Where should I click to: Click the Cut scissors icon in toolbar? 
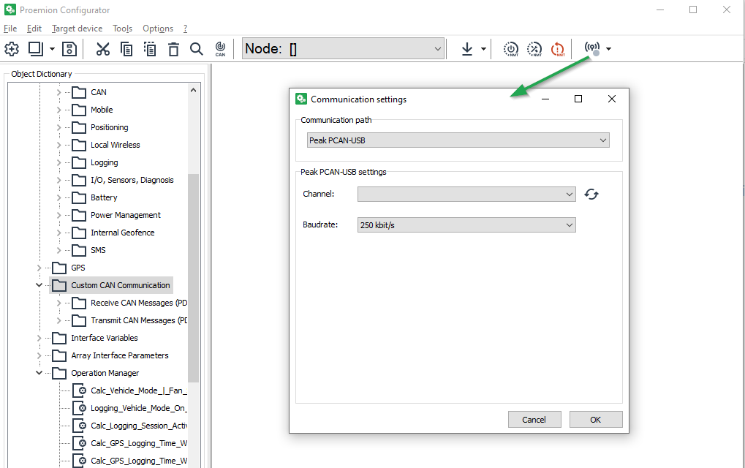[x=102, y=49]
